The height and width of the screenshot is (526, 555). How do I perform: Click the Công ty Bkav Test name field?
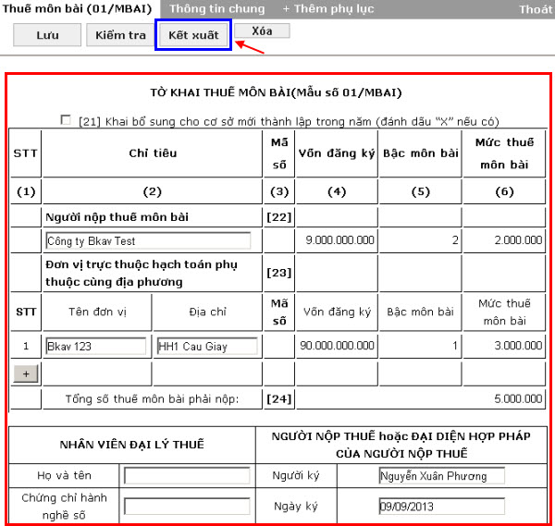pyautogui.click(x=148, y=240)
